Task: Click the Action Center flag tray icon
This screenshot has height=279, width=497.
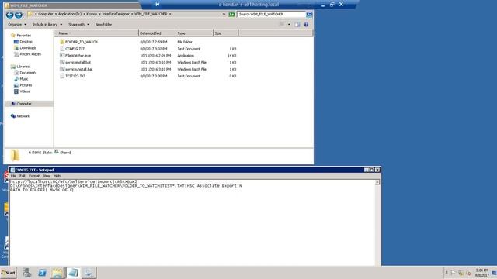Action: [x=453, y=272]
